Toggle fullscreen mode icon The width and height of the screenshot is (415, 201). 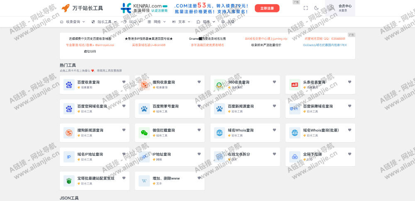(306, 8)
